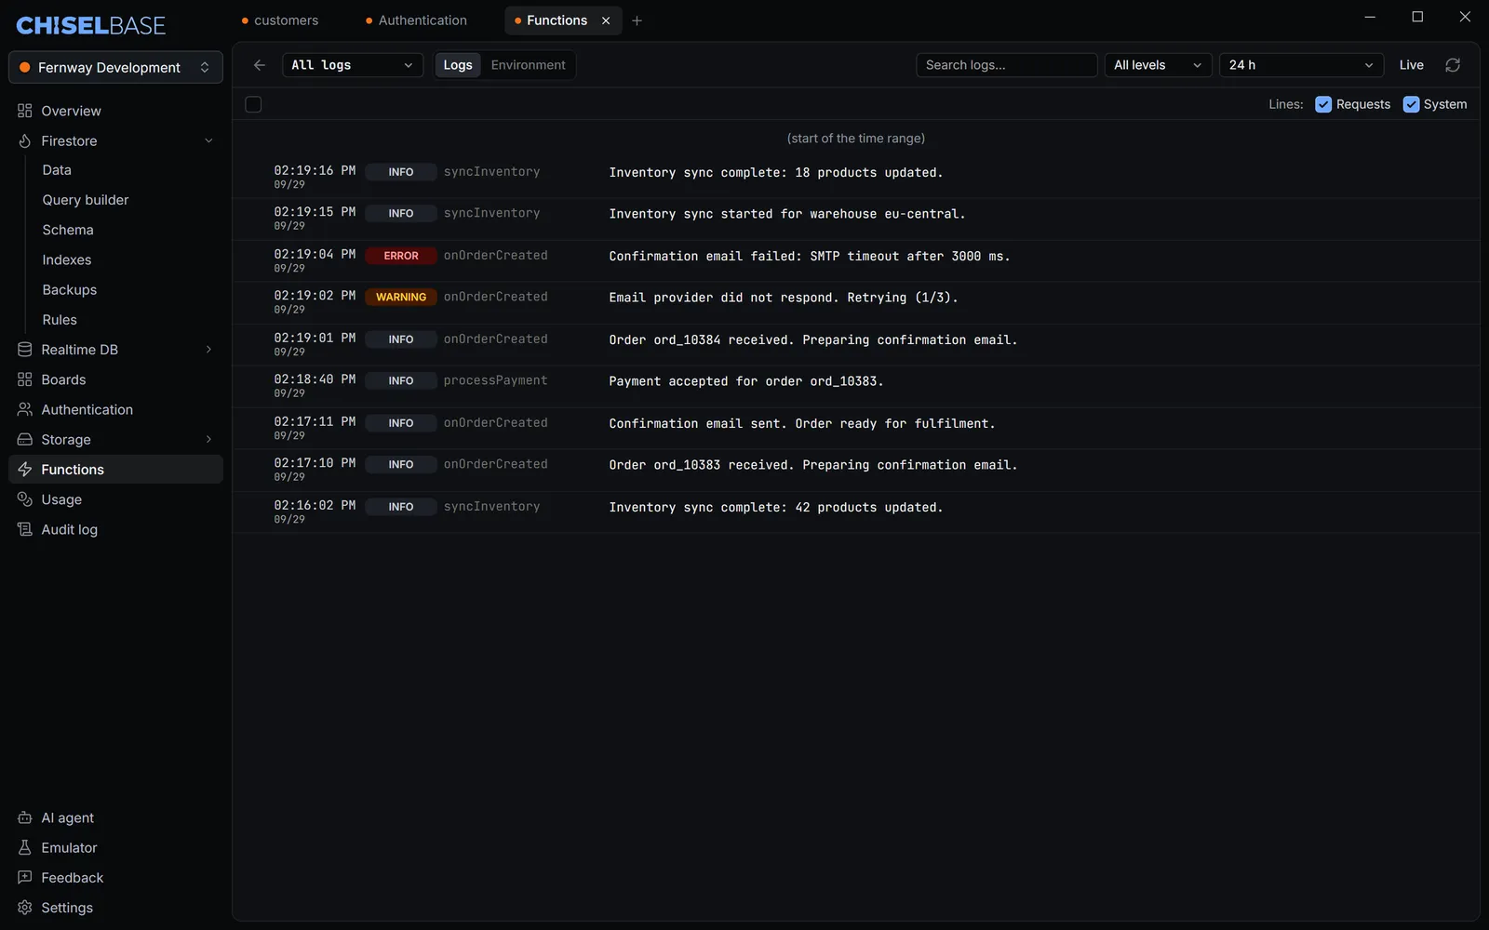Viewport: 1489px width, 930px height.
Task: Click the Settings gear icon
Action: tap(25, 908)
